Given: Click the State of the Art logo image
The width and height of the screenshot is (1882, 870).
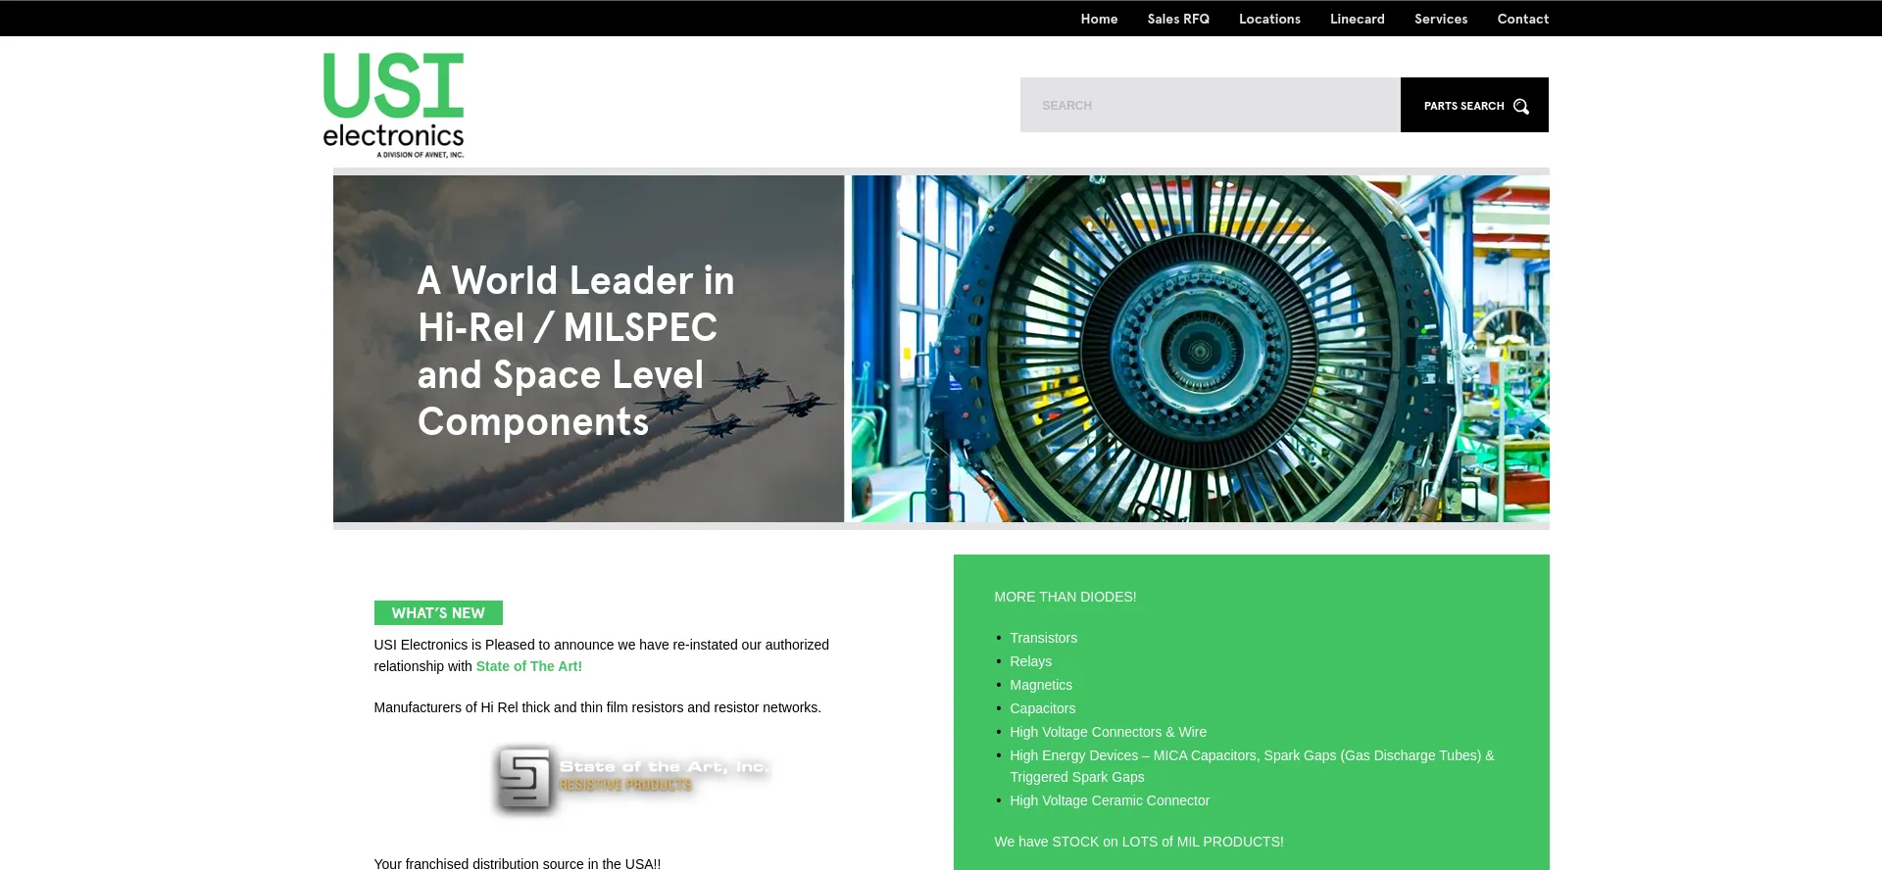Looking at the screenshot, I should point(631,779).
